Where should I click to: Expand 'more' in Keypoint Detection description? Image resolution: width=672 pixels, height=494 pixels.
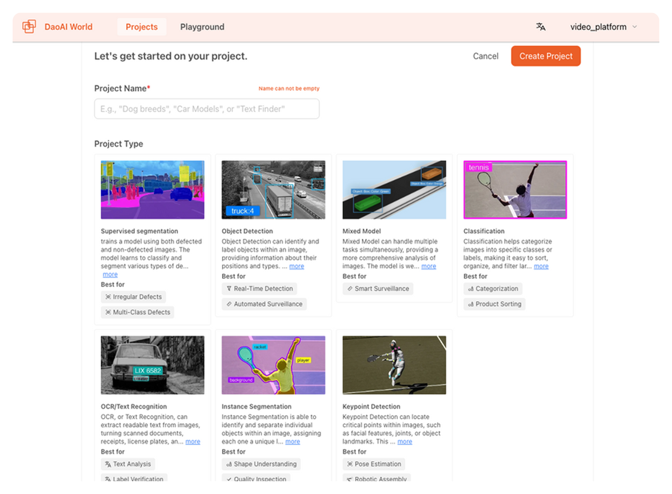[x=405, y=442]
